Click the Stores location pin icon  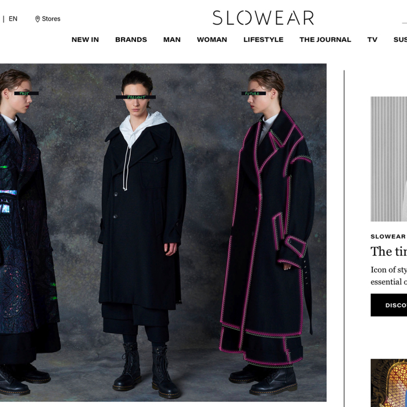[x=37, y=19]
